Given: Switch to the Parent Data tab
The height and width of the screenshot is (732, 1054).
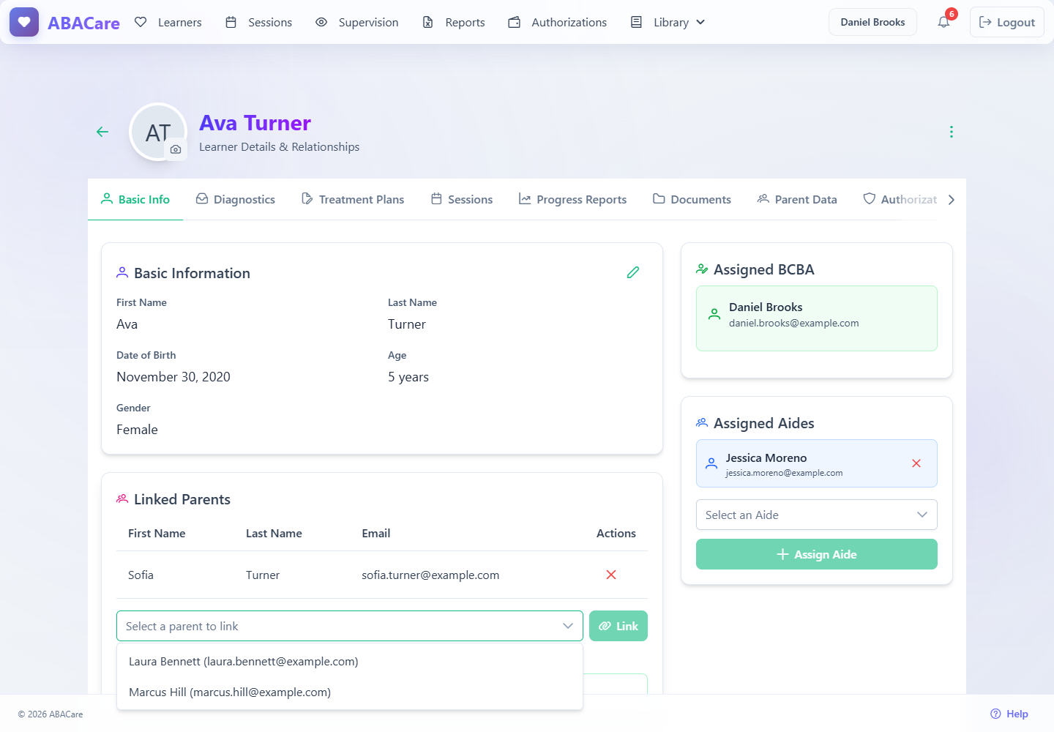Looking at the screenshot, I should click(797, 199).
